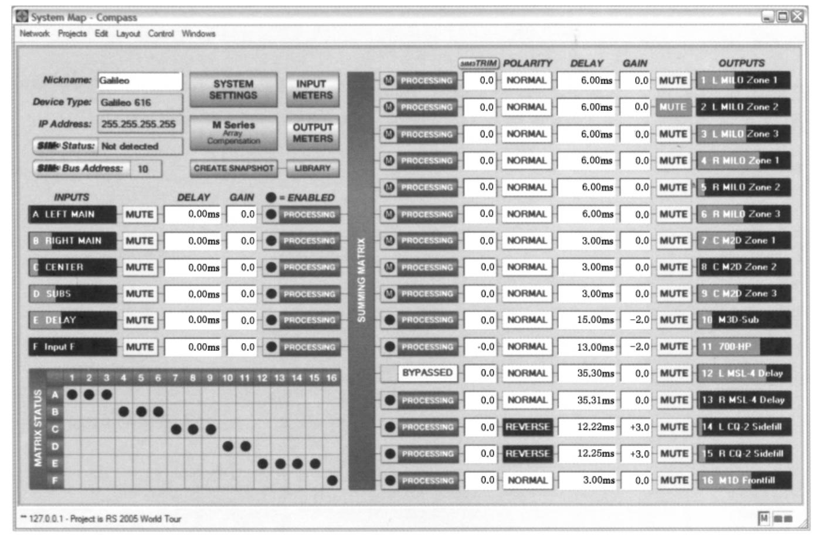Click the M icon in the bottom status bar
This screenshot has width=818, height=545.
pyautogui.click(x=763, y=518)
